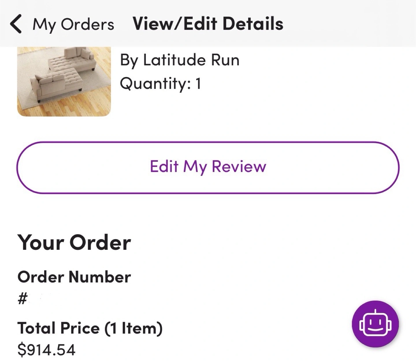The height and width of the screenshot is (361, 416).
Task: Tap the sofa image on wood floor
Action: (64, 82)
